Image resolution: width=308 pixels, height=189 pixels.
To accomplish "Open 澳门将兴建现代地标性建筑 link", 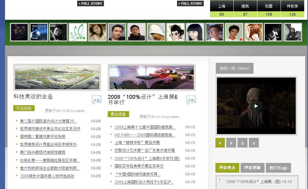I will pos(43,152).
